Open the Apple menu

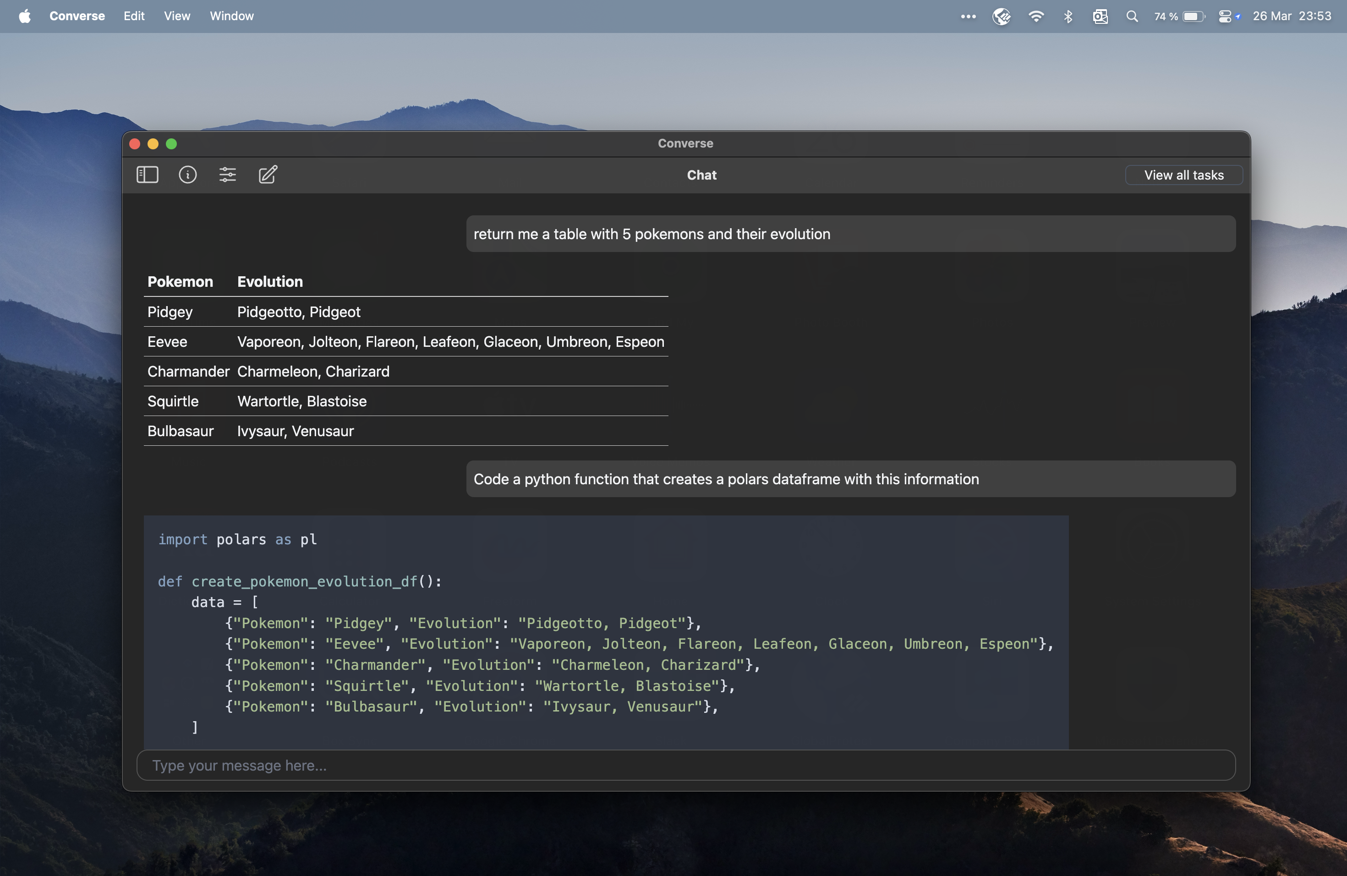pos(25,16)
